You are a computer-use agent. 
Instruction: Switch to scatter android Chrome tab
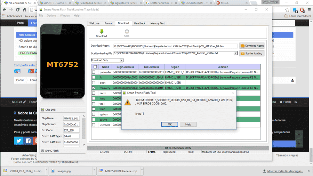[161, 3]
